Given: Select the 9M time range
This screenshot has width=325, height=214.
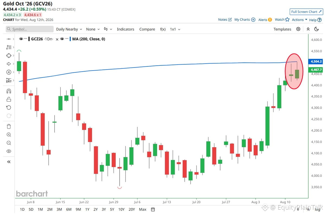Looking at the screenshot, I should click(x=78, y=209).
